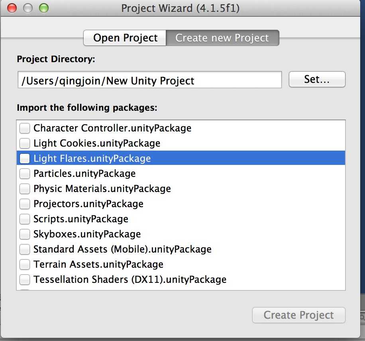The width and height of the screenshot is (365, 341).
Task: Toggle the Light Flares.unityPackage checkbox
Action: 25,159
